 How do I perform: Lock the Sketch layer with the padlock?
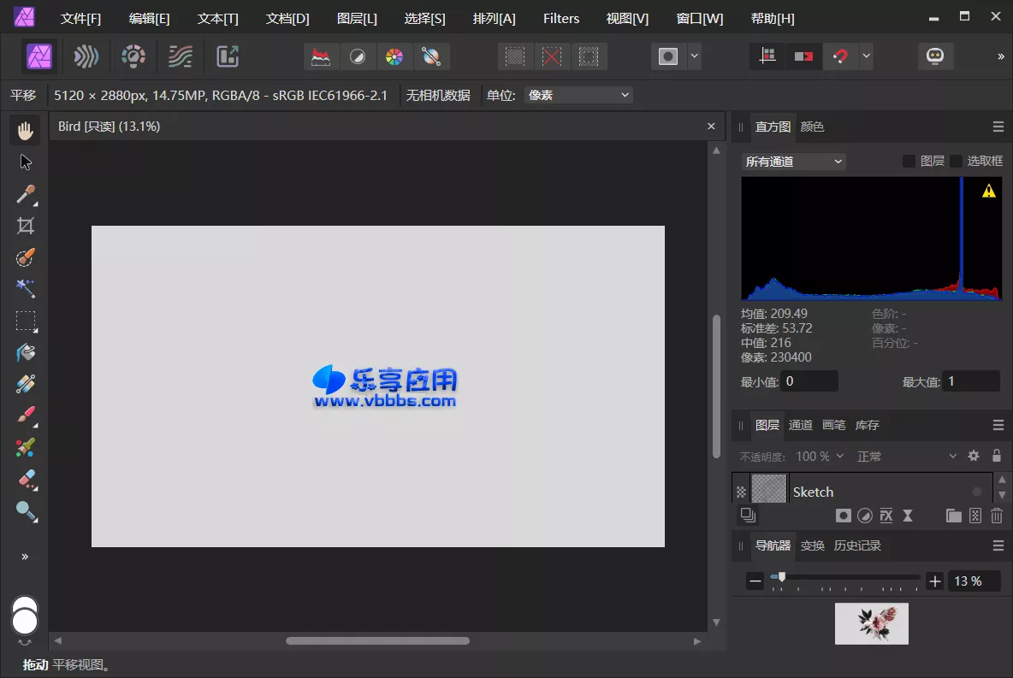point(997,456)
